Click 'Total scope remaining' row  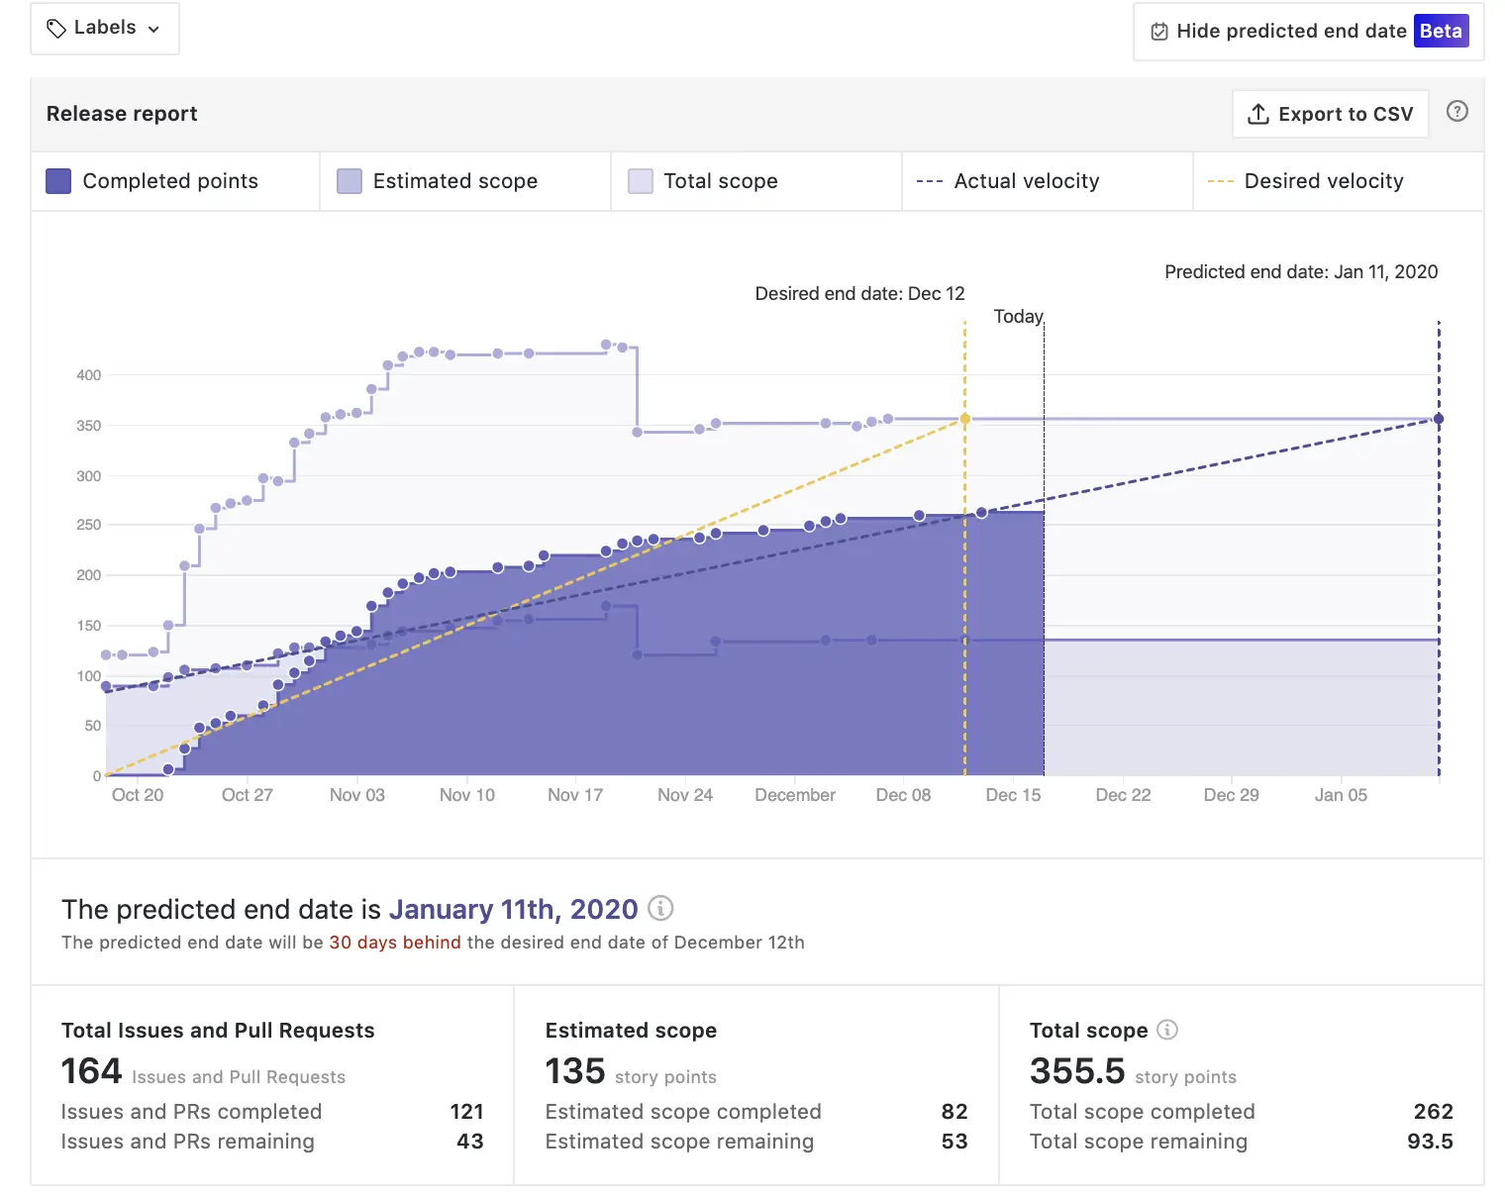click(x=1242, y=1142)
